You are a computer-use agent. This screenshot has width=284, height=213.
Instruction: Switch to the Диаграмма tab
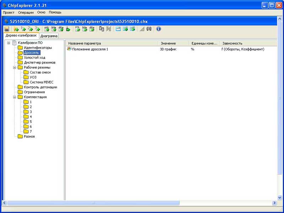pos(49,36)
